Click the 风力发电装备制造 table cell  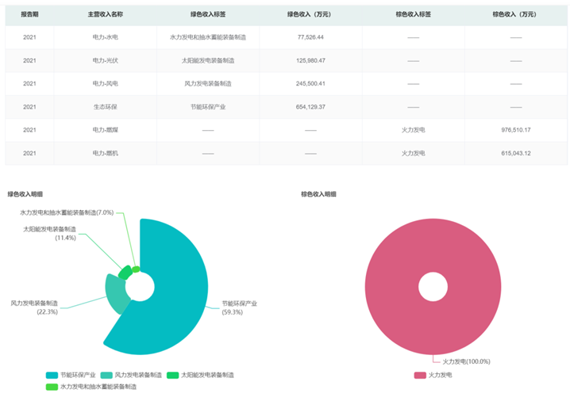(208, 84)
